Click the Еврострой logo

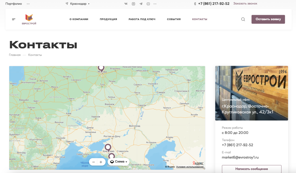pos(29,19)
